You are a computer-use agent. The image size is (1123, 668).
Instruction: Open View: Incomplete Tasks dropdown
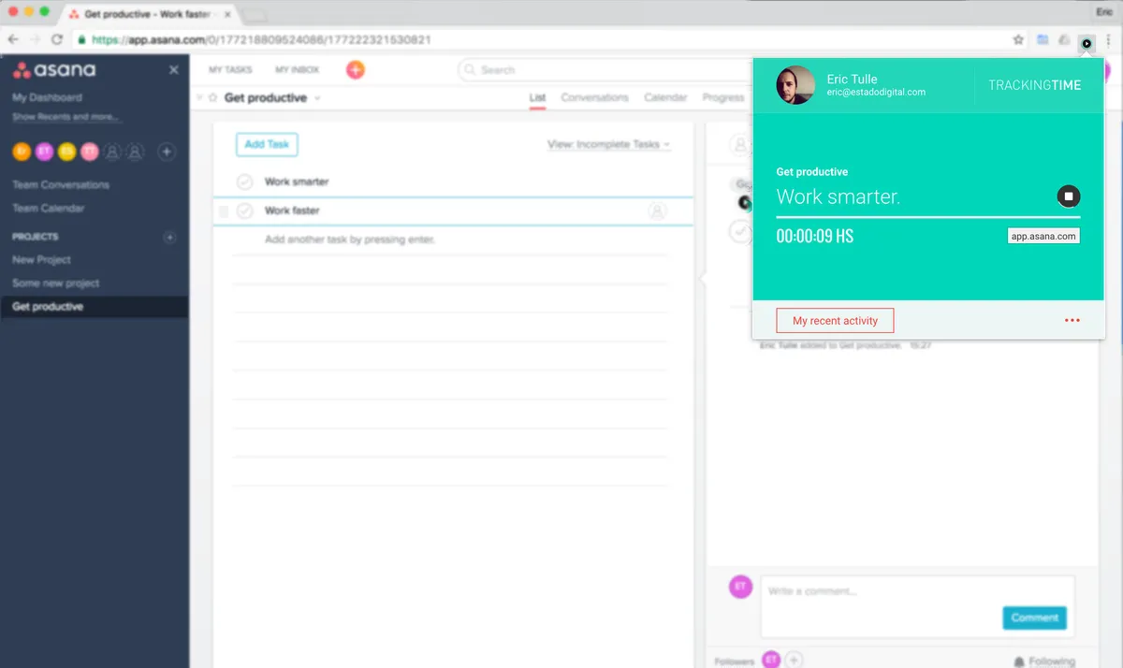click(x=609, y=144)
